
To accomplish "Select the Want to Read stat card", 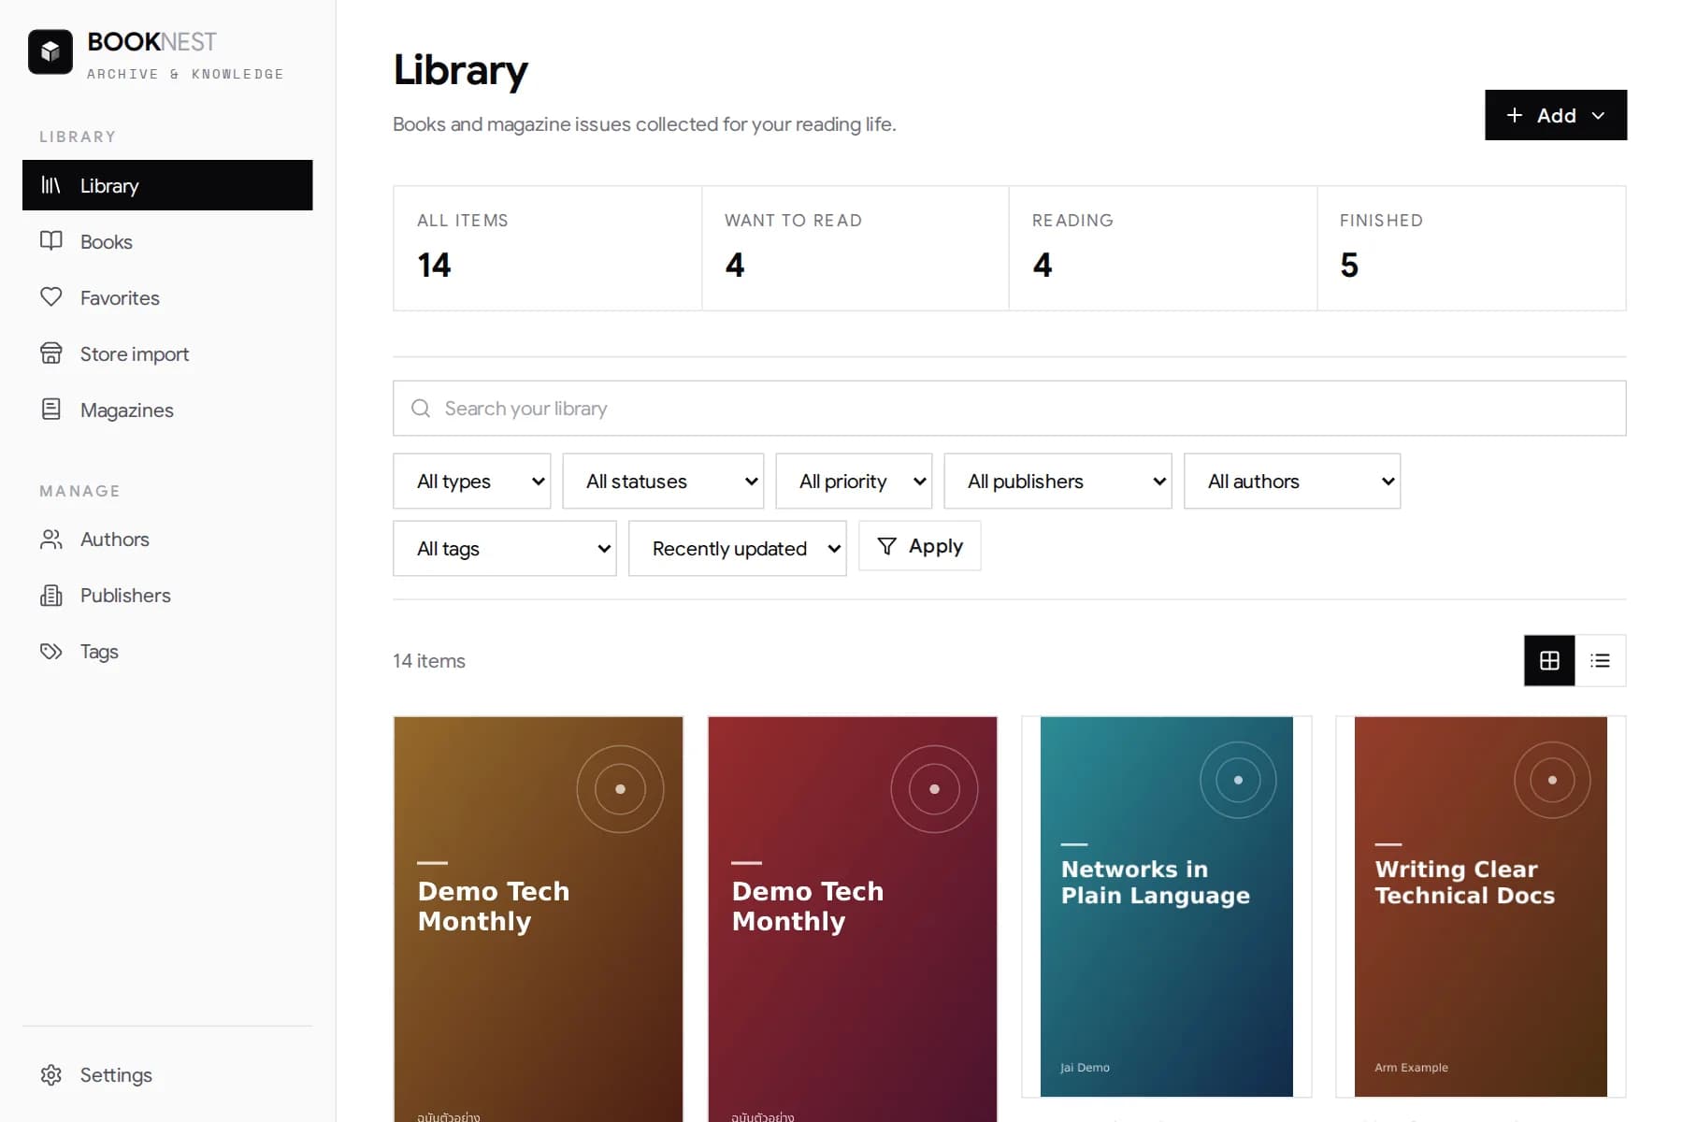I will [855, 249].
